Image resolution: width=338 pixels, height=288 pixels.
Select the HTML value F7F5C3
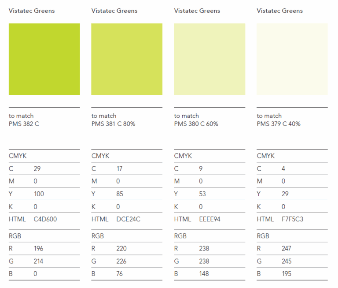[x=293, y=219]
